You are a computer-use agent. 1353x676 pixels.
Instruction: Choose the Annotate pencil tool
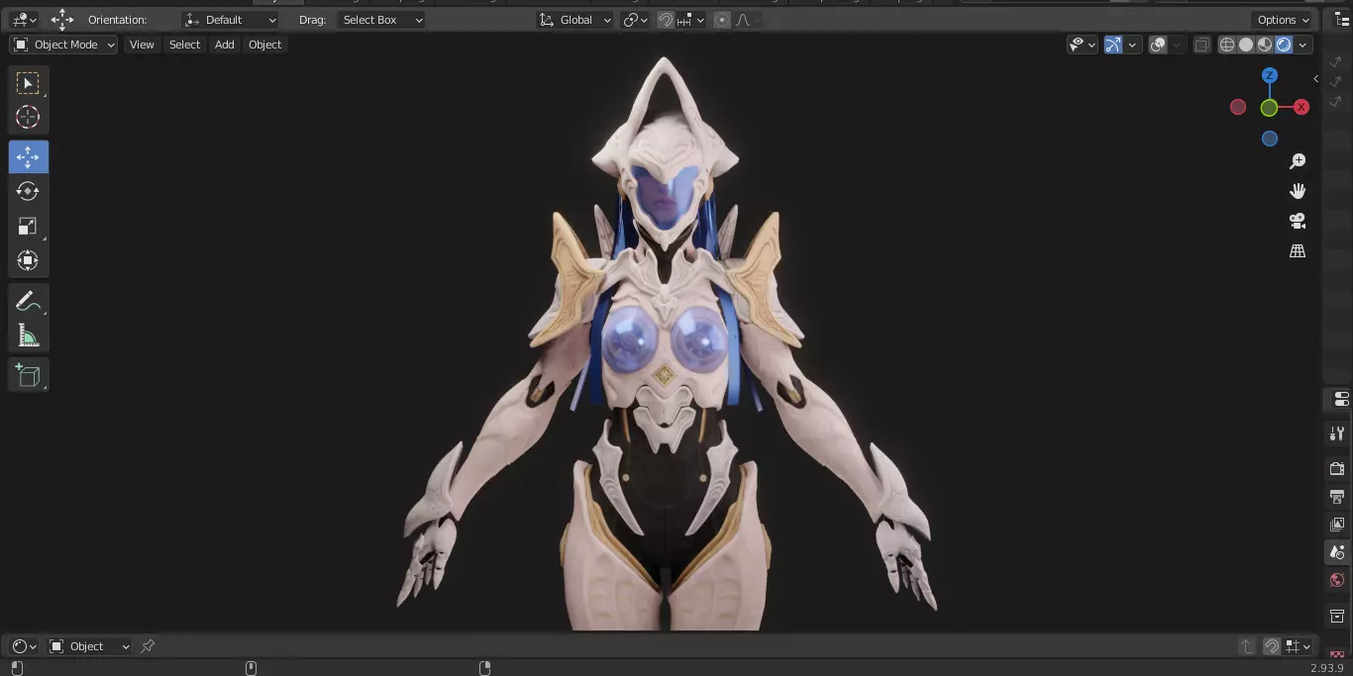click(29, 302)
